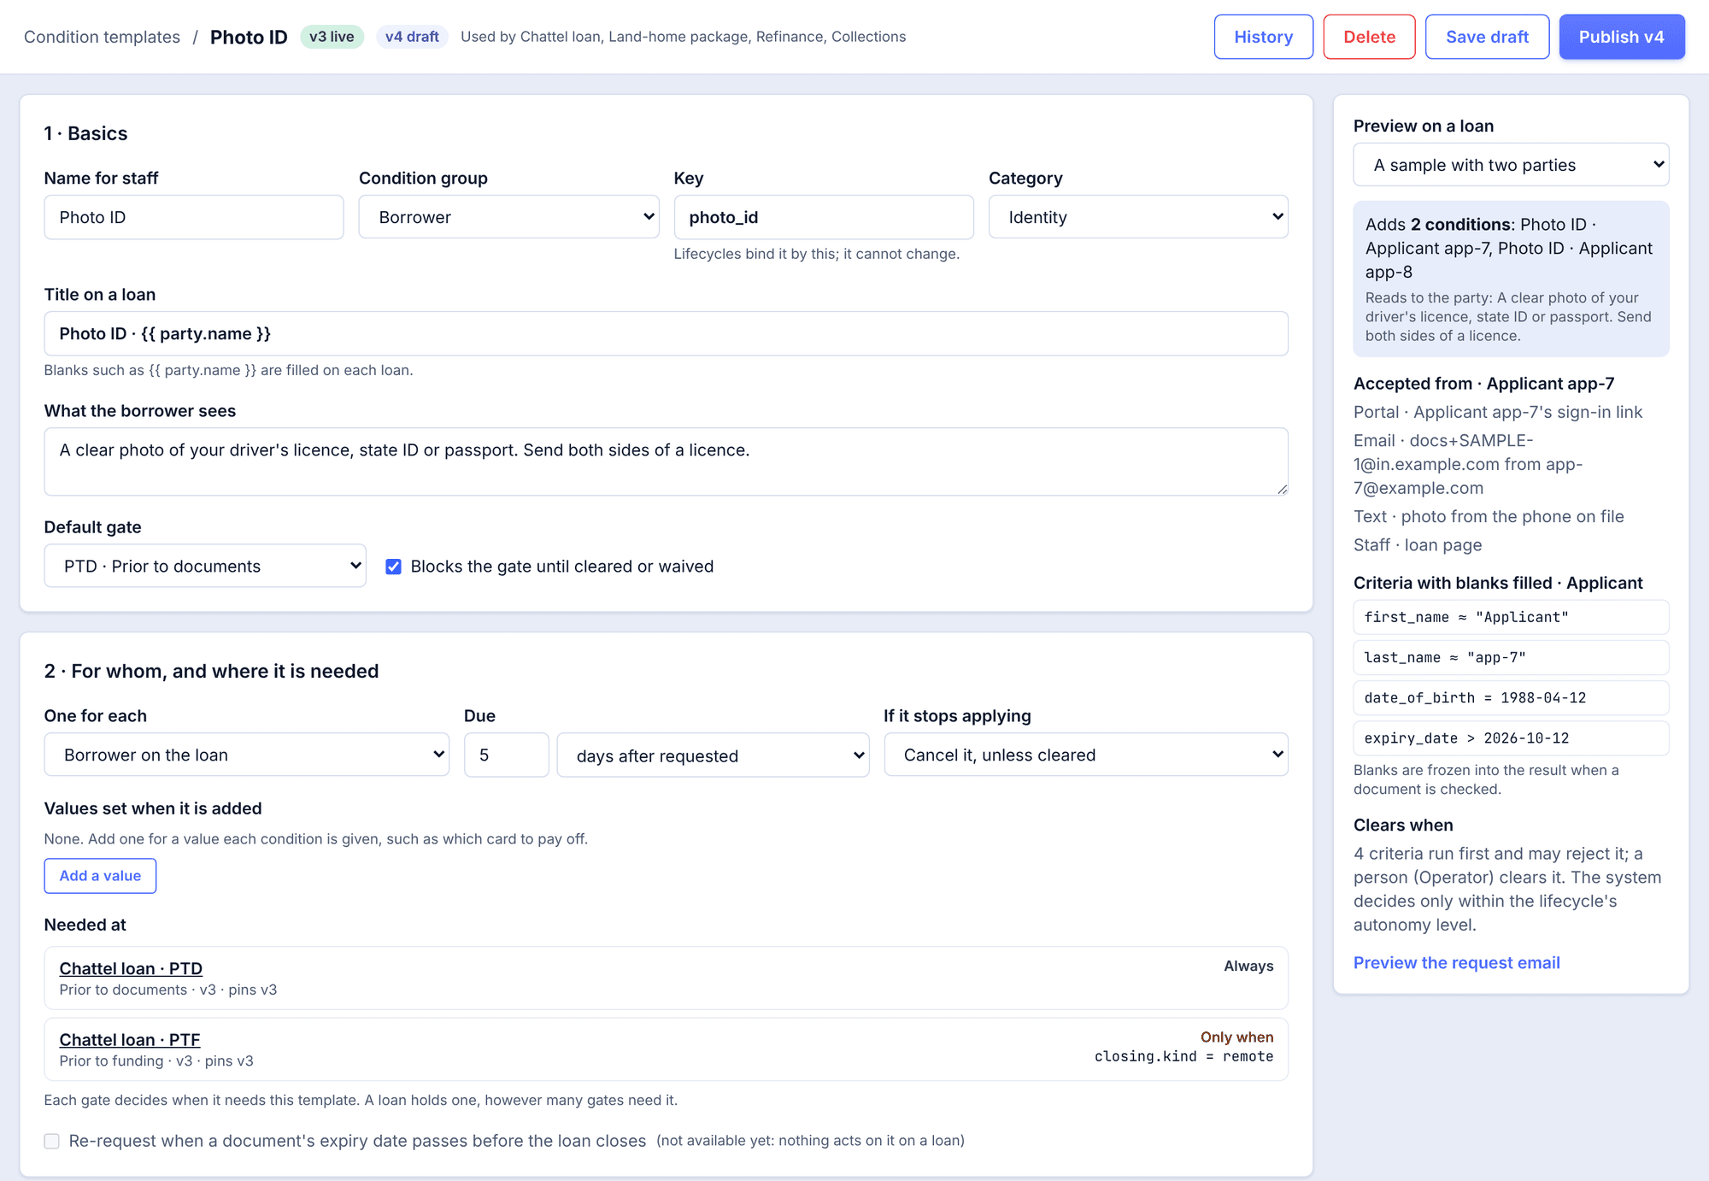Open the Default gate dropdown
Image resolution: width=1709 pixels, height=1181 pixels.
pyautogui.click(x=205, y=566)
